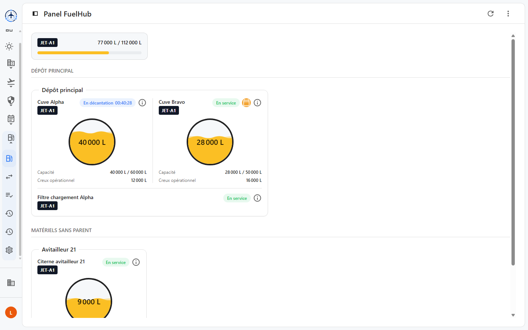Click the Citerne avitailleur 9 000 L tank gauge
Screen dimensions: 528x330
click(89, 298)
